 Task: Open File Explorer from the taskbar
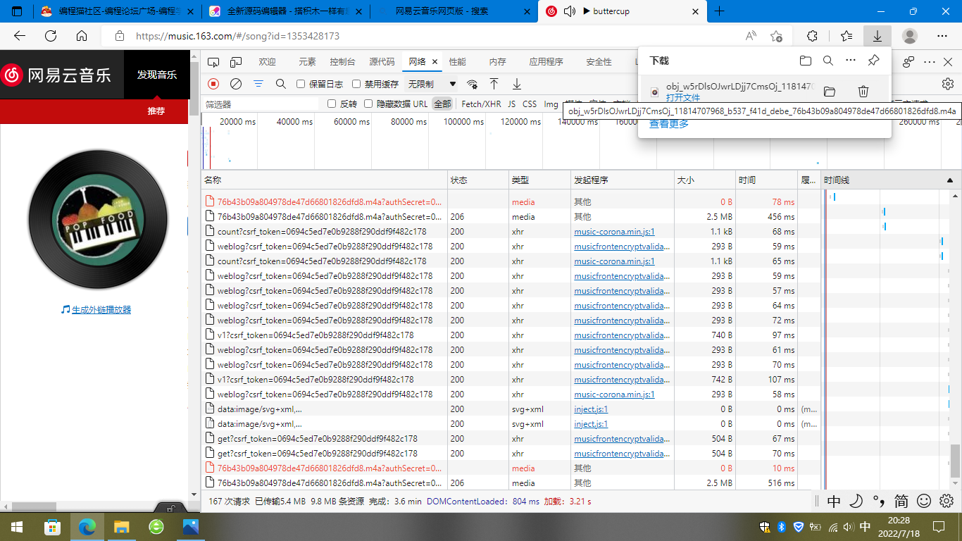click(x=122, y=527)
